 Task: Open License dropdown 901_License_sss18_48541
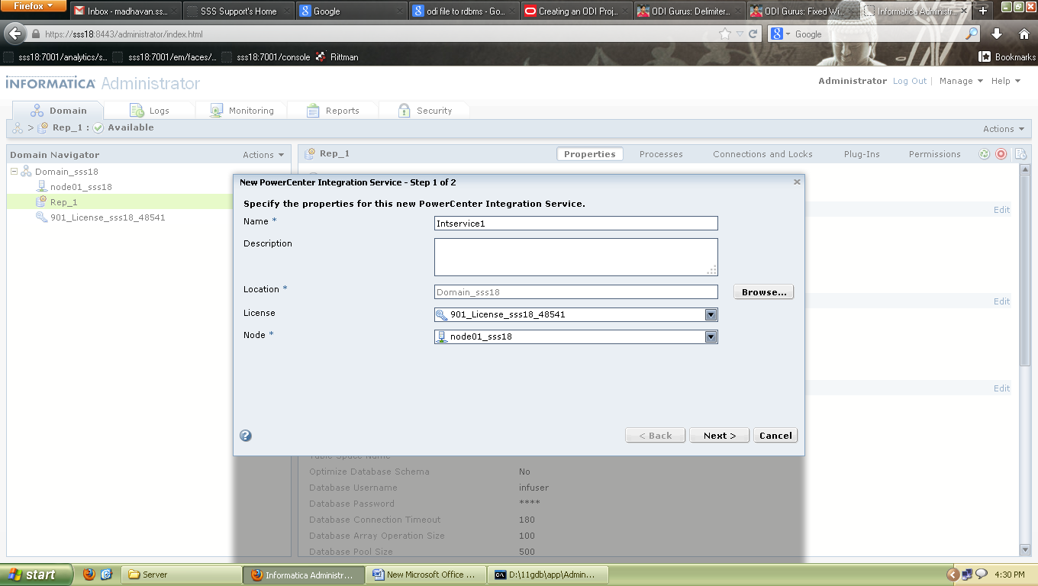(x=711, y=314)
